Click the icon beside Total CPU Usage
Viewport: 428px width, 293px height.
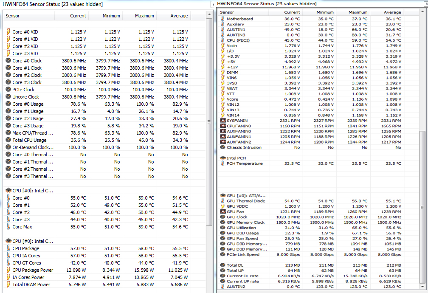pos(8,140)
